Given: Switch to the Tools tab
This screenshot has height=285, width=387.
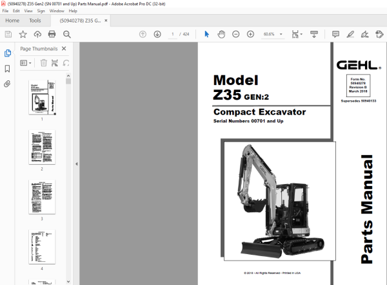Looking at the screenshot, I should point(35,21).
